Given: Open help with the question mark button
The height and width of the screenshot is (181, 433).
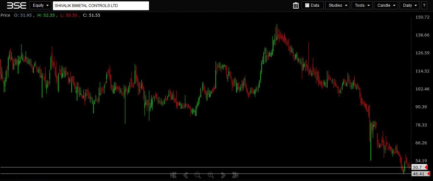Looking at the screenshot, I should [424, 5].
